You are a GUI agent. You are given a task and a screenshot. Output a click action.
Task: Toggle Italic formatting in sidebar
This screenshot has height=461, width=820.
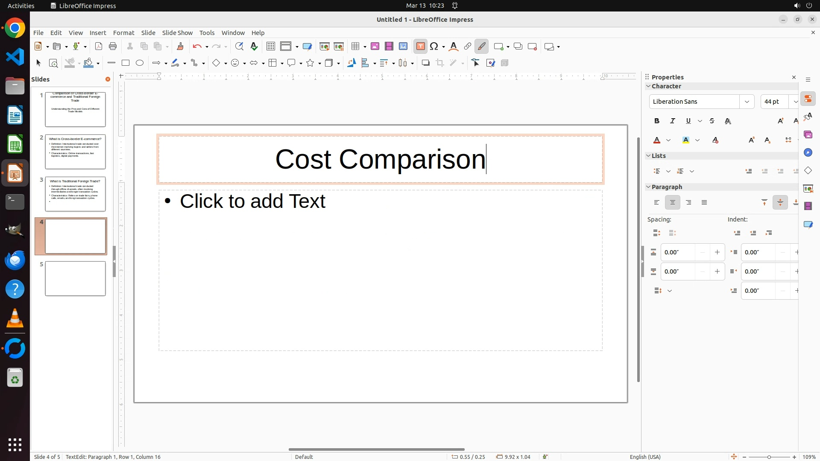[x=673, y=121]
